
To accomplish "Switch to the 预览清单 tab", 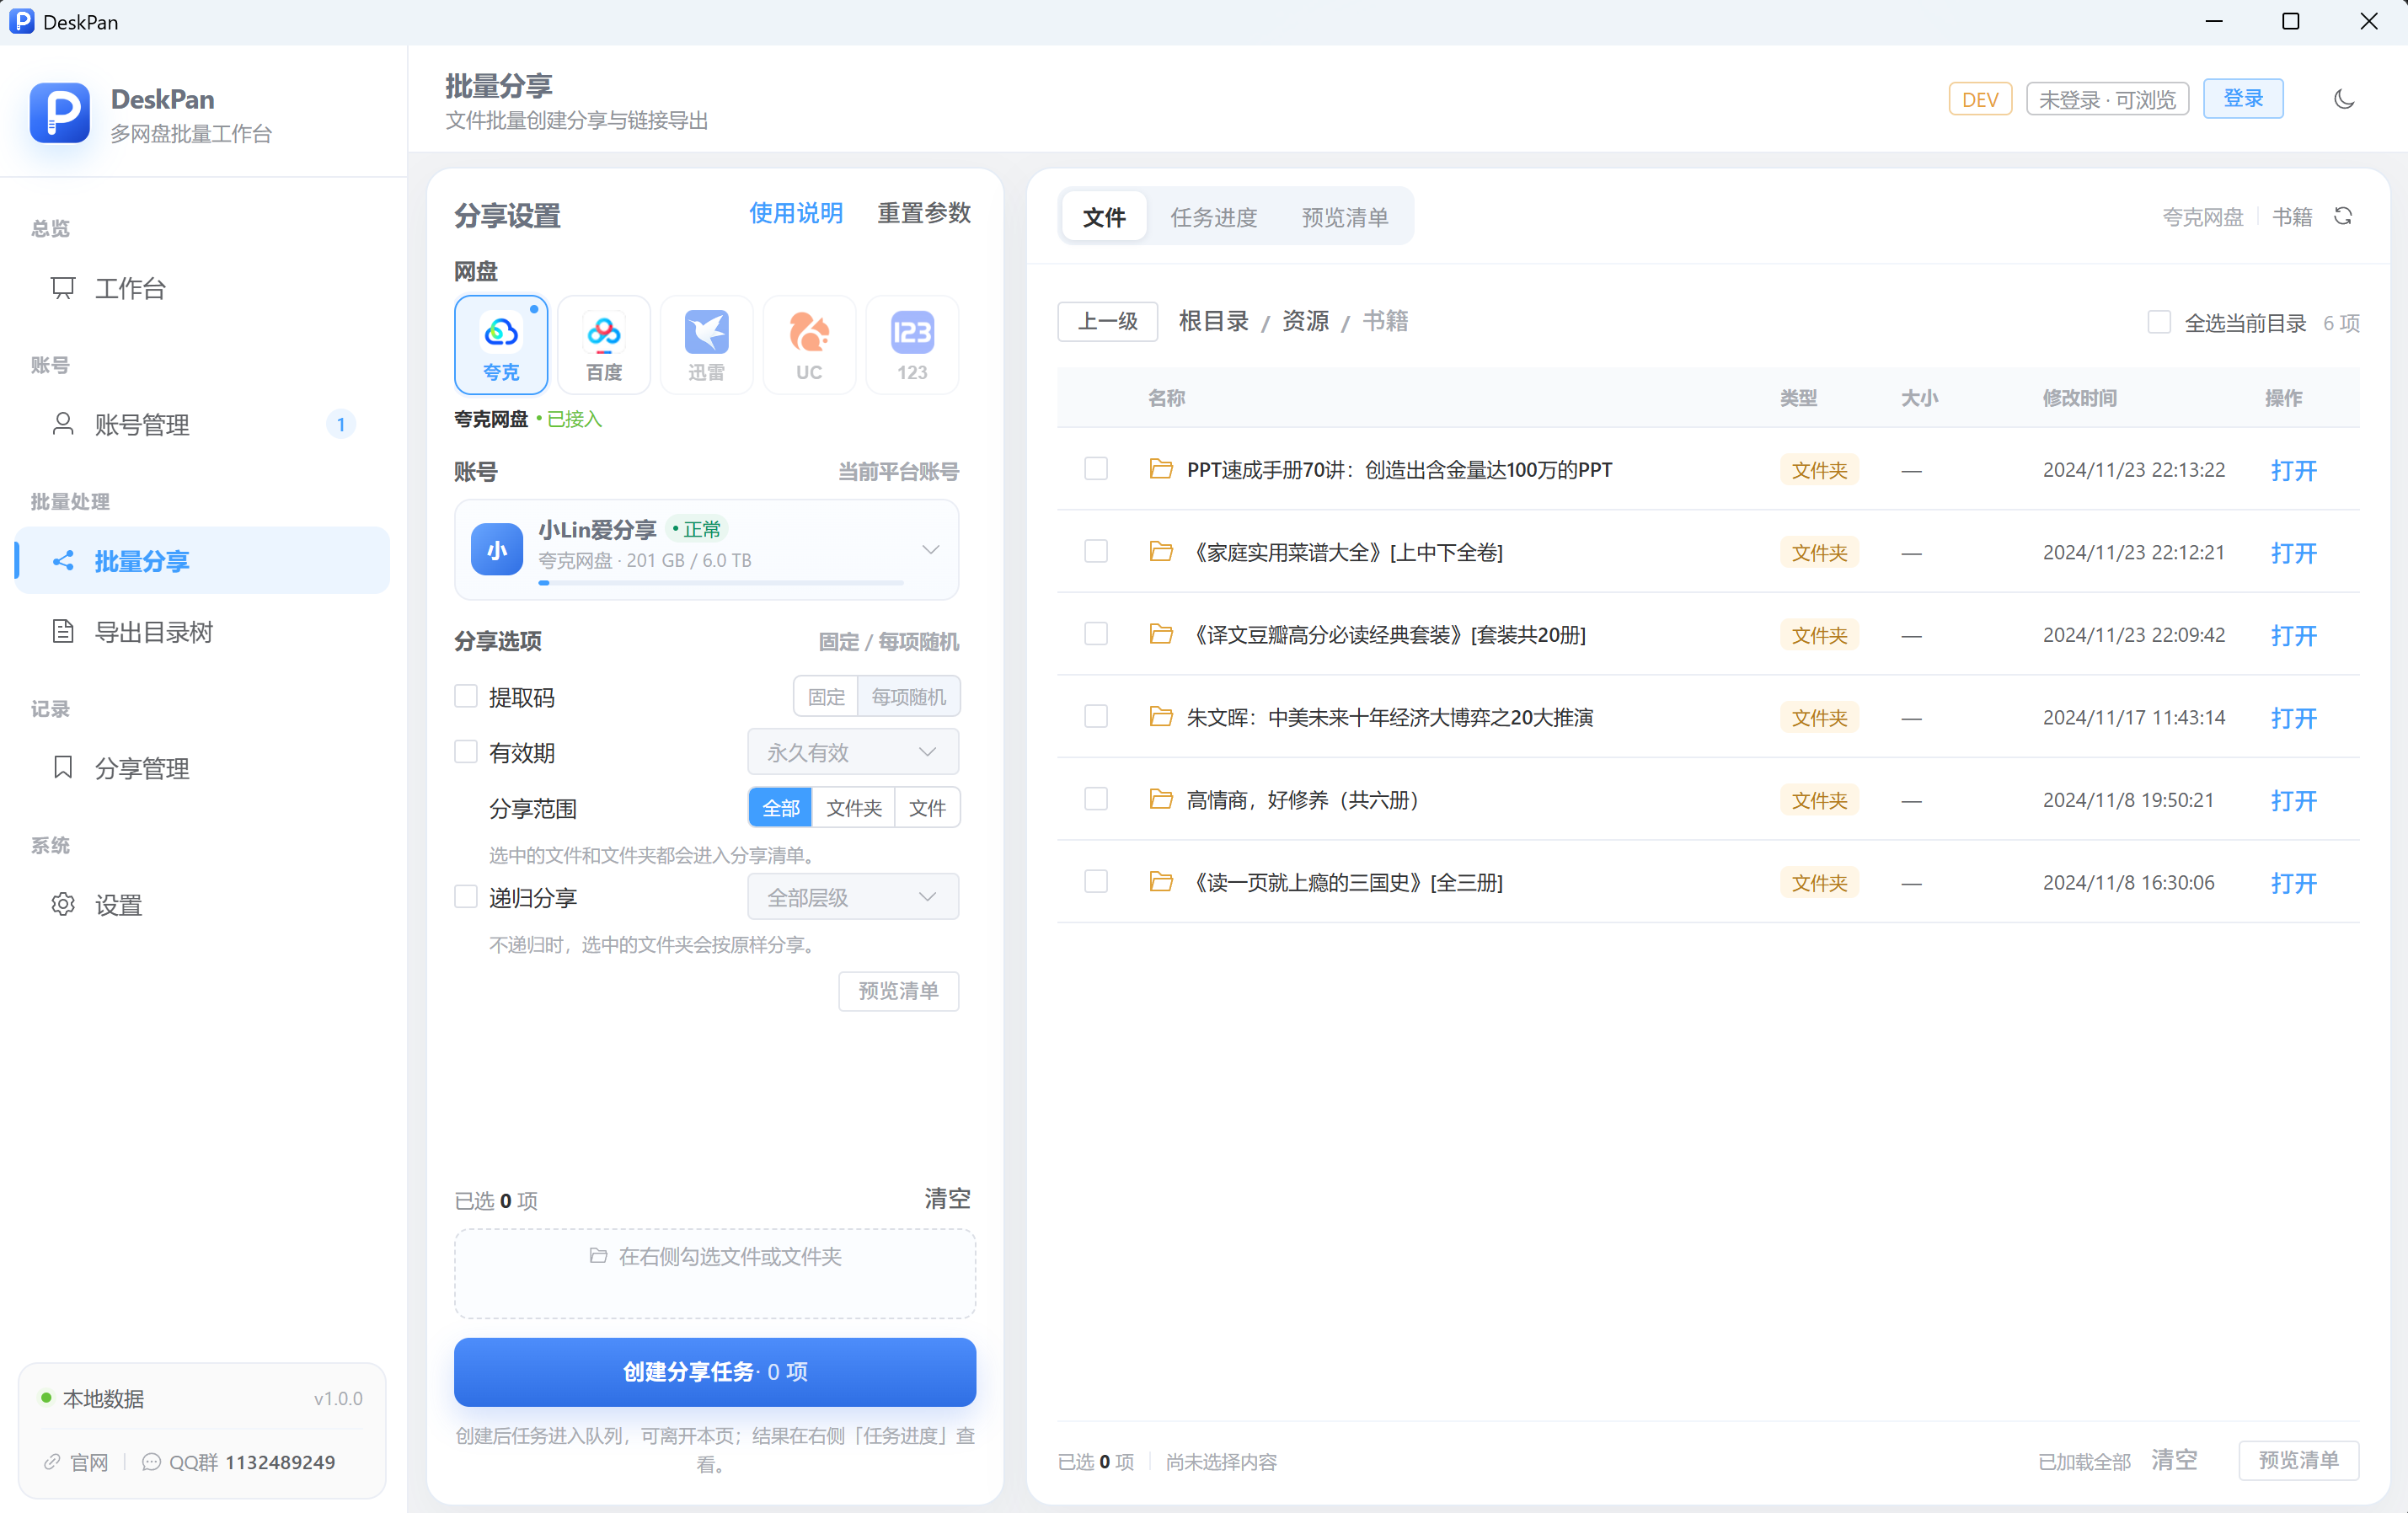I will 1345,217.
